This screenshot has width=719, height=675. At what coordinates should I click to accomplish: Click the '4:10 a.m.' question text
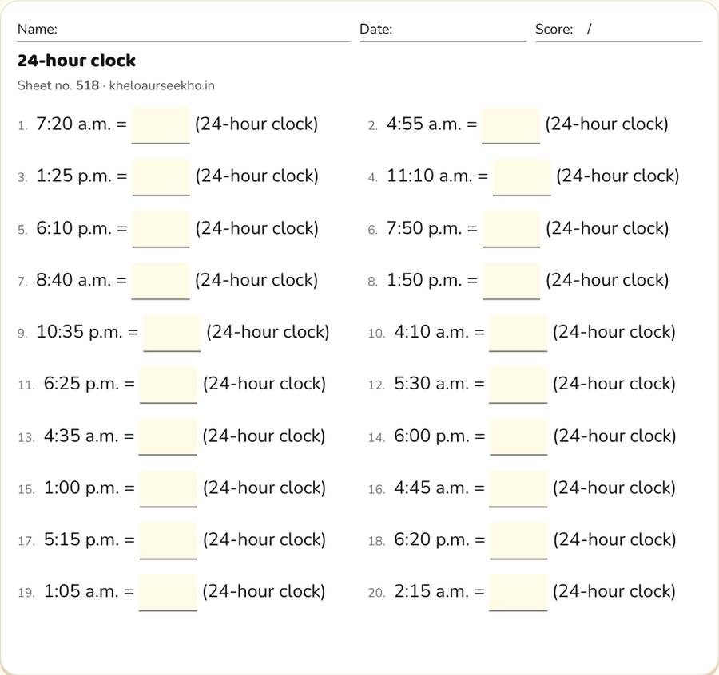point(431,332)
